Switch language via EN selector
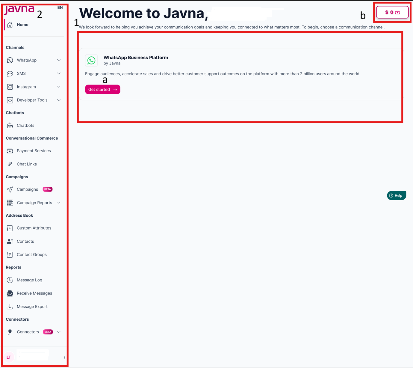The image size is (413, 368). pyautogui.click(x=60, y=8)
